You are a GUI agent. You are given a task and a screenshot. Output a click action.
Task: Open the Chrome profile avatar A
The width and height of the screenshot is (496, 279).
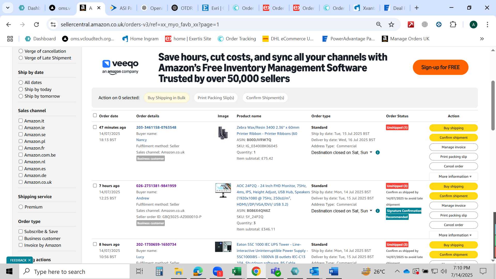[x=474, y=25]
